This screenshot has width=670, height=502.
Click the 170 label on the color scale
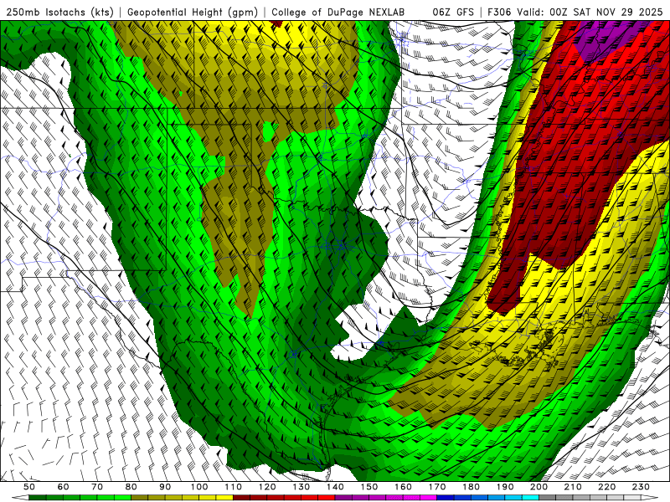coord(437,487)
